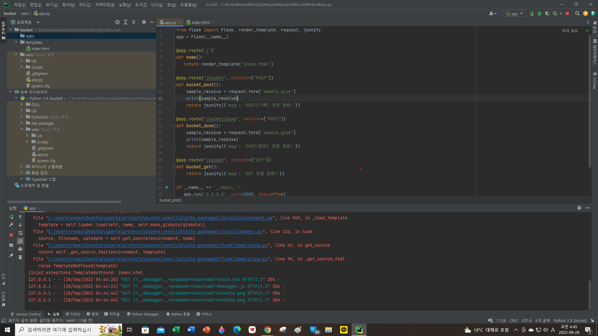Image resolution: width=598 pixels, height=336 pixels.
Task: Start debugging with the green bug icon
Action: (x=539, y=14)
